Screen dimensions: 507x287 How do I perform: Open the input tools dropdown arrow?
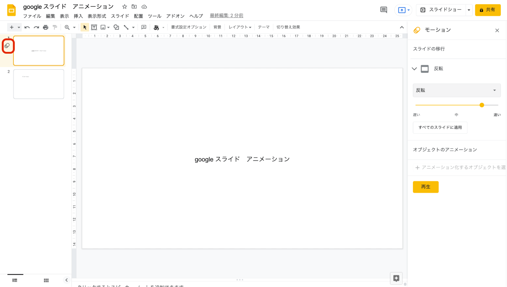(x=163, y=27)
